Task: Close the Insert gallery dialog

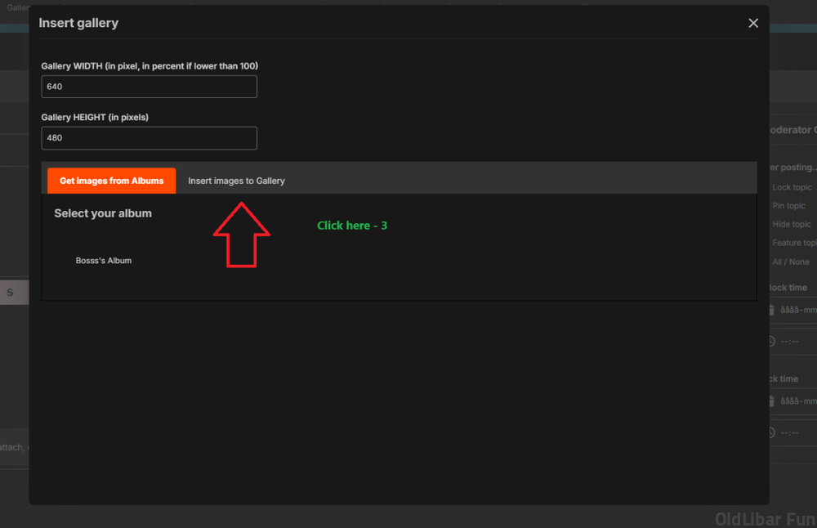Action: tap(753, 23)
